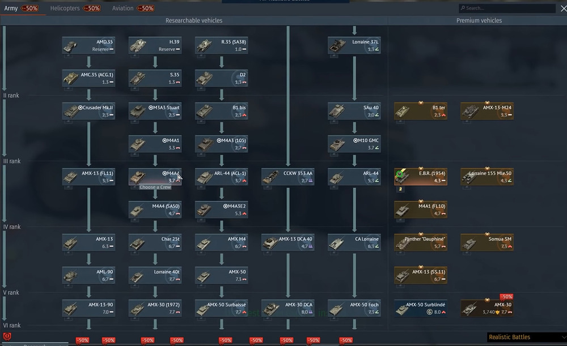
Task: Select the AMX-30 (1972) vehicle card
Action: tap(155, 308)
